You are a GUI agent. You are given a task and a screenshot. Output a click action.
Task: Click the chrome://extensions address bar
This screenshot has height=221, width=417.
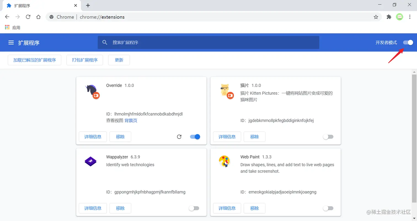214,17
